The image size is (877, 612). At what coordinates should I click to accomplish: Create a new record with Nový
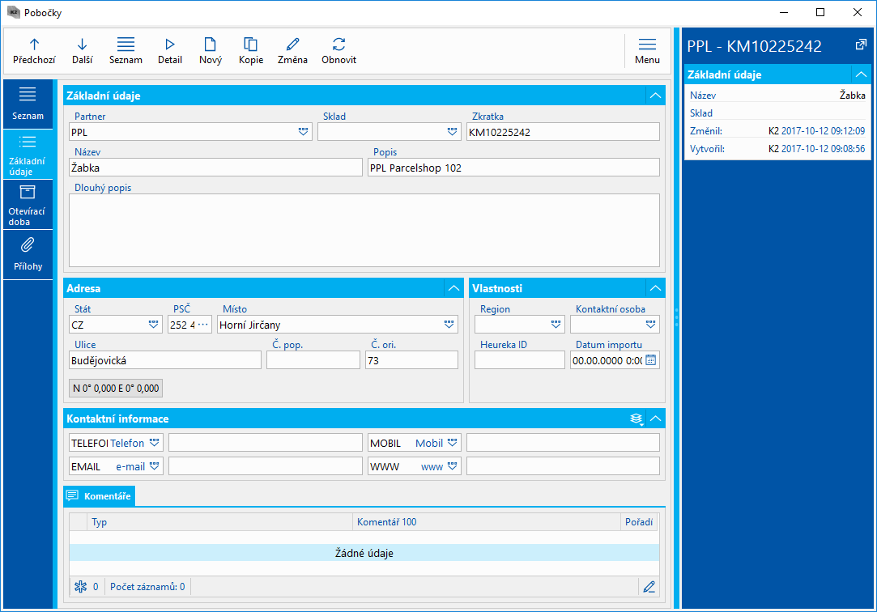pyautogui.click(x=211, y=50)
